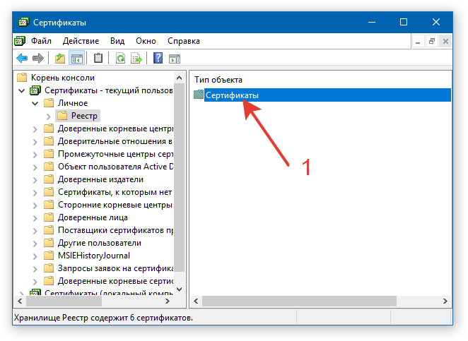Image resolution: width=468 pixels, height=341 pixels.
Task: Click the Forward arrow toolbar icon
Action: (x=37, y=58)
